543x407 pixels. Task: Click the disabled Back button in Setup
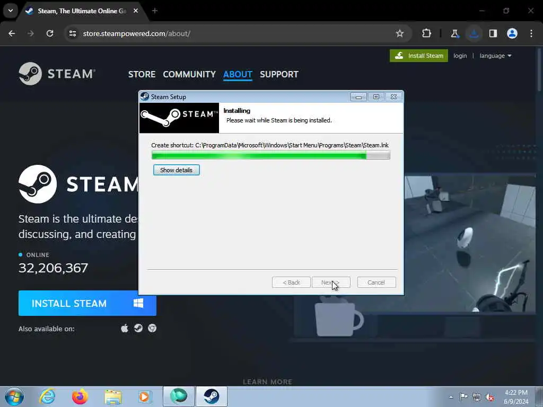coord(291,282)
